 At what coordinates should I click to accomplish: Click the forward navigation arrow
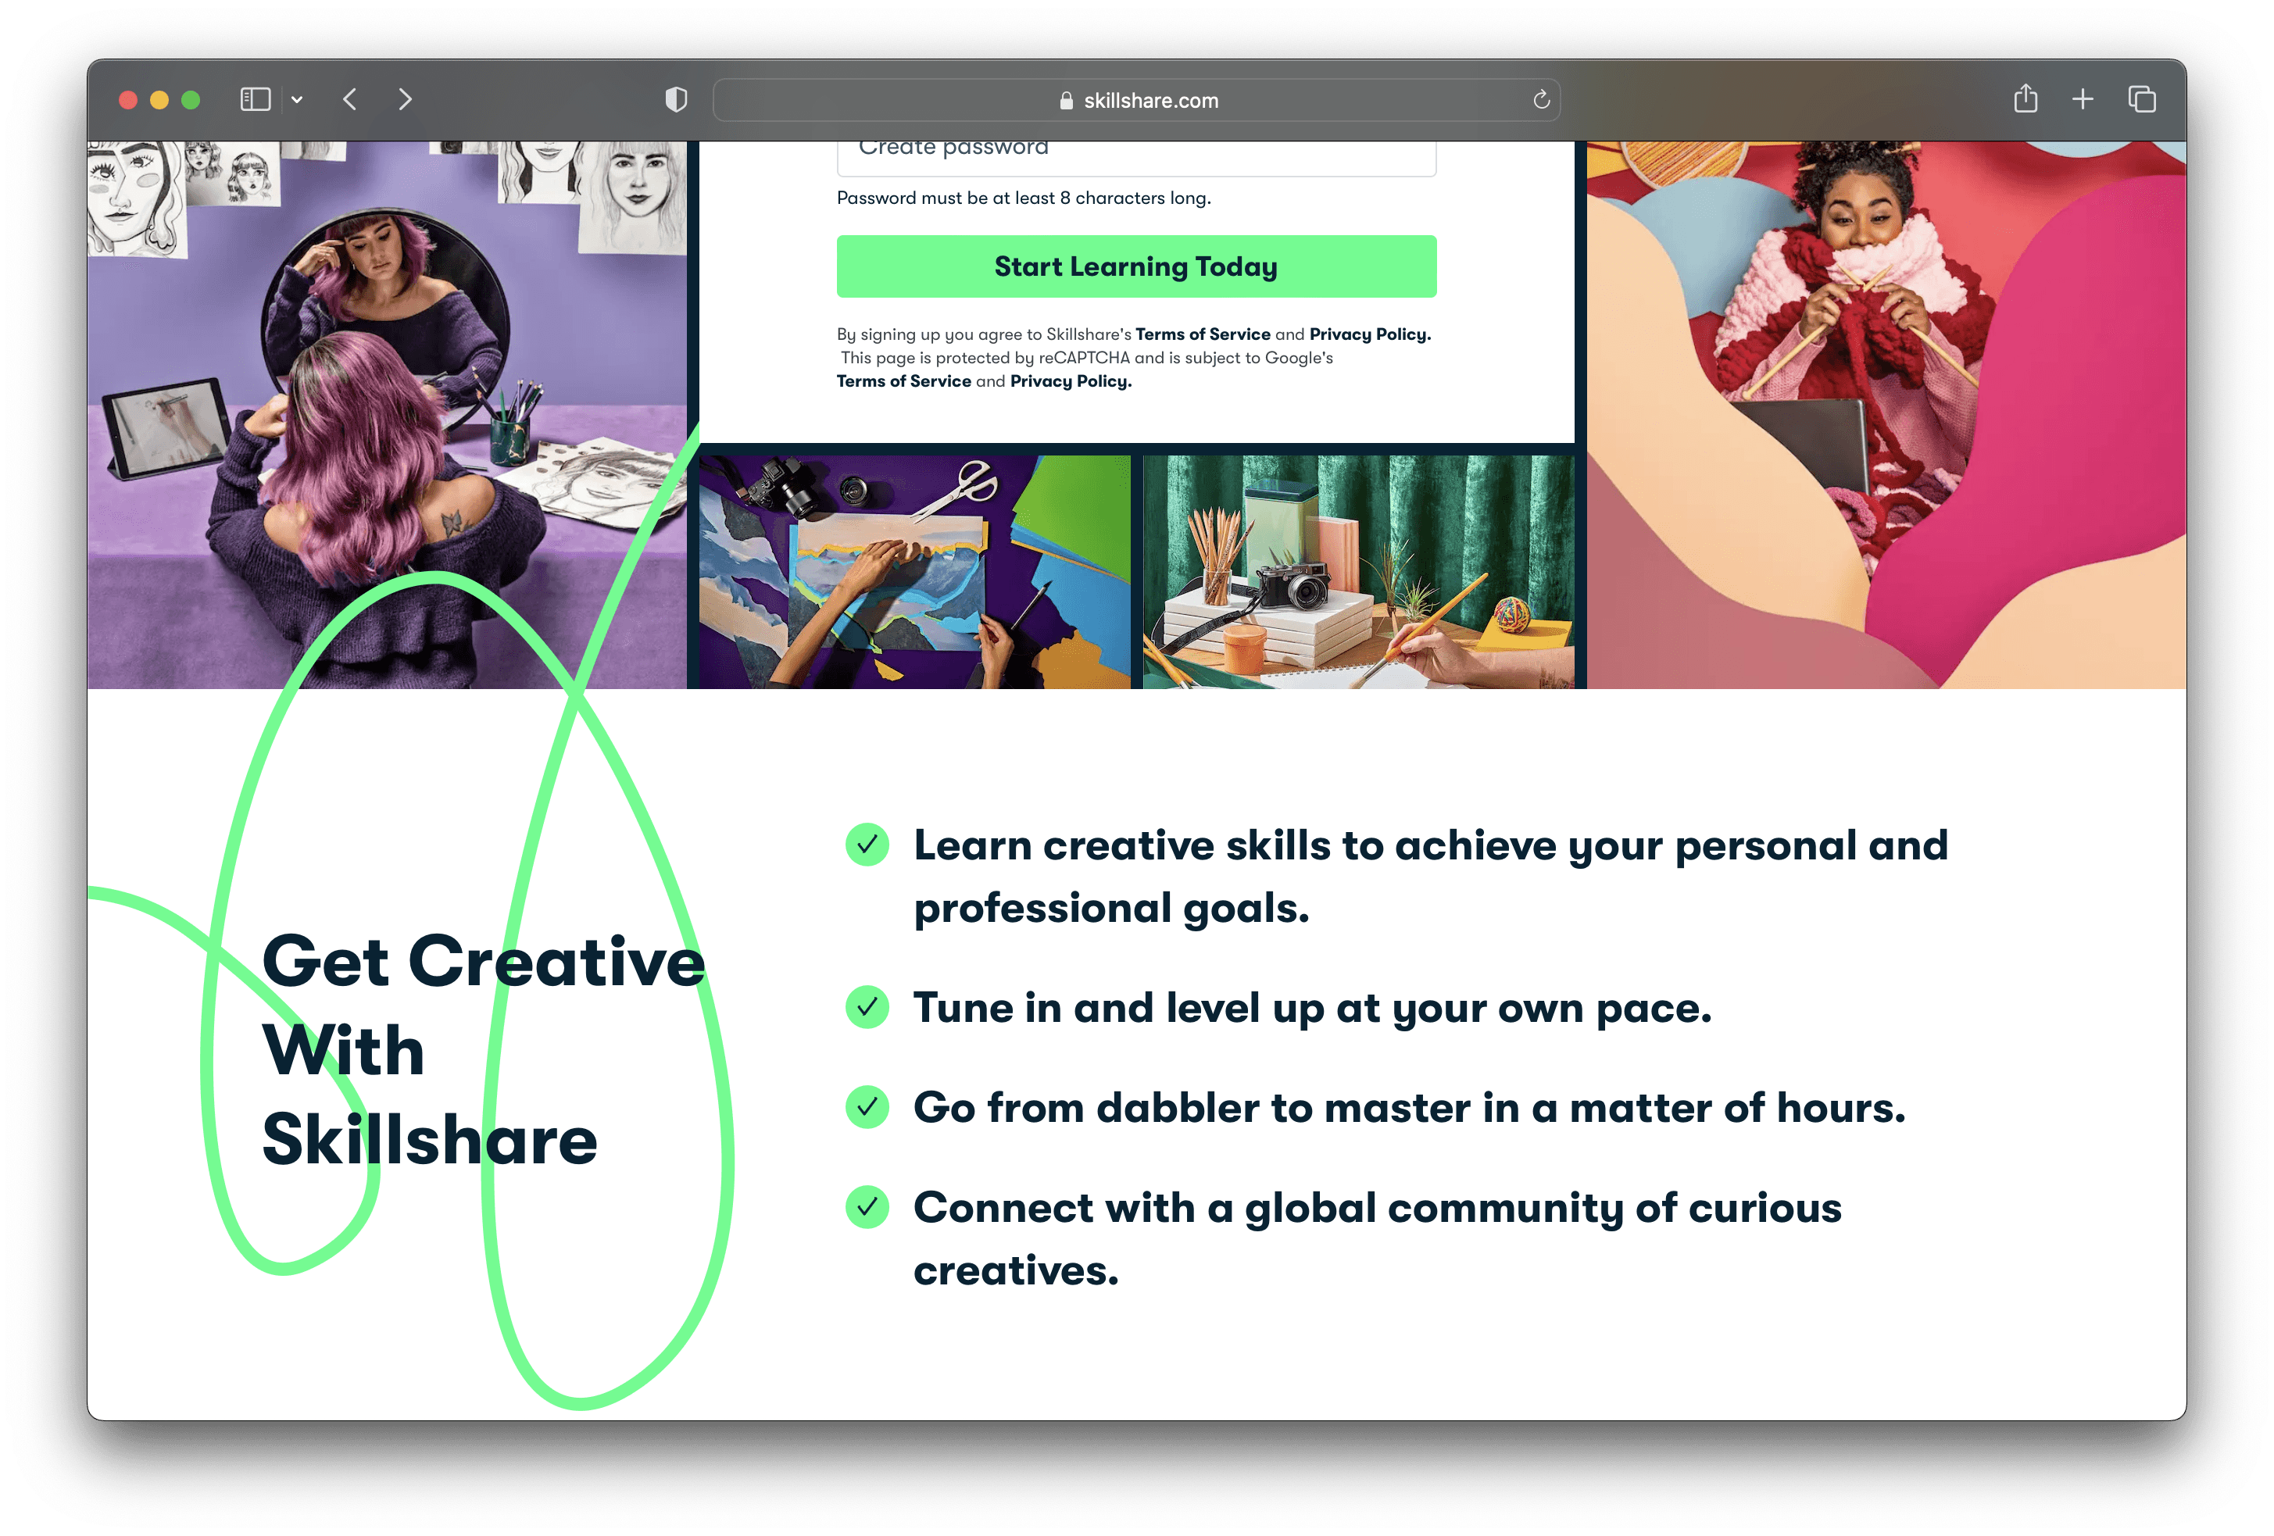pos(405,98)
